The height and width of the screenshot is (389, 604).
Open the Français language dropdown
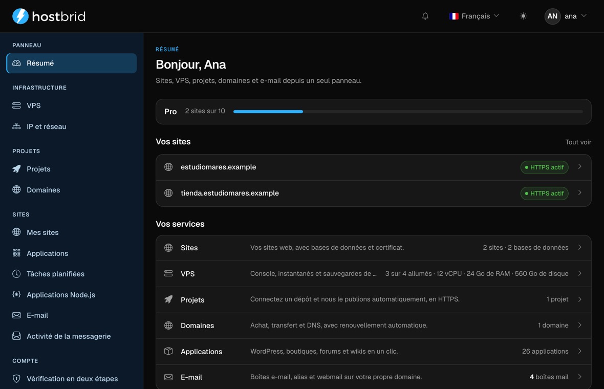coord(474,16)
